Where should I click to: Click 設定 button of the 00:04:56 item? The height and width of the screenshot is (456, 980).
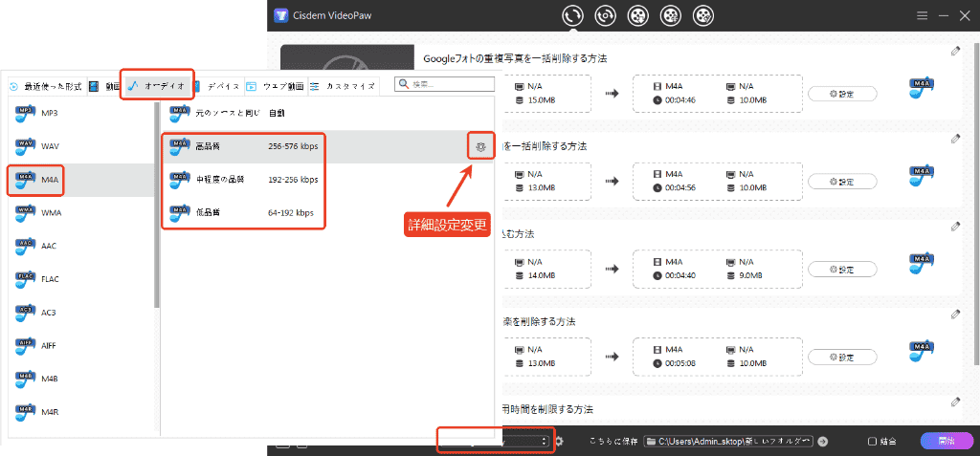(x=842, y=182)
